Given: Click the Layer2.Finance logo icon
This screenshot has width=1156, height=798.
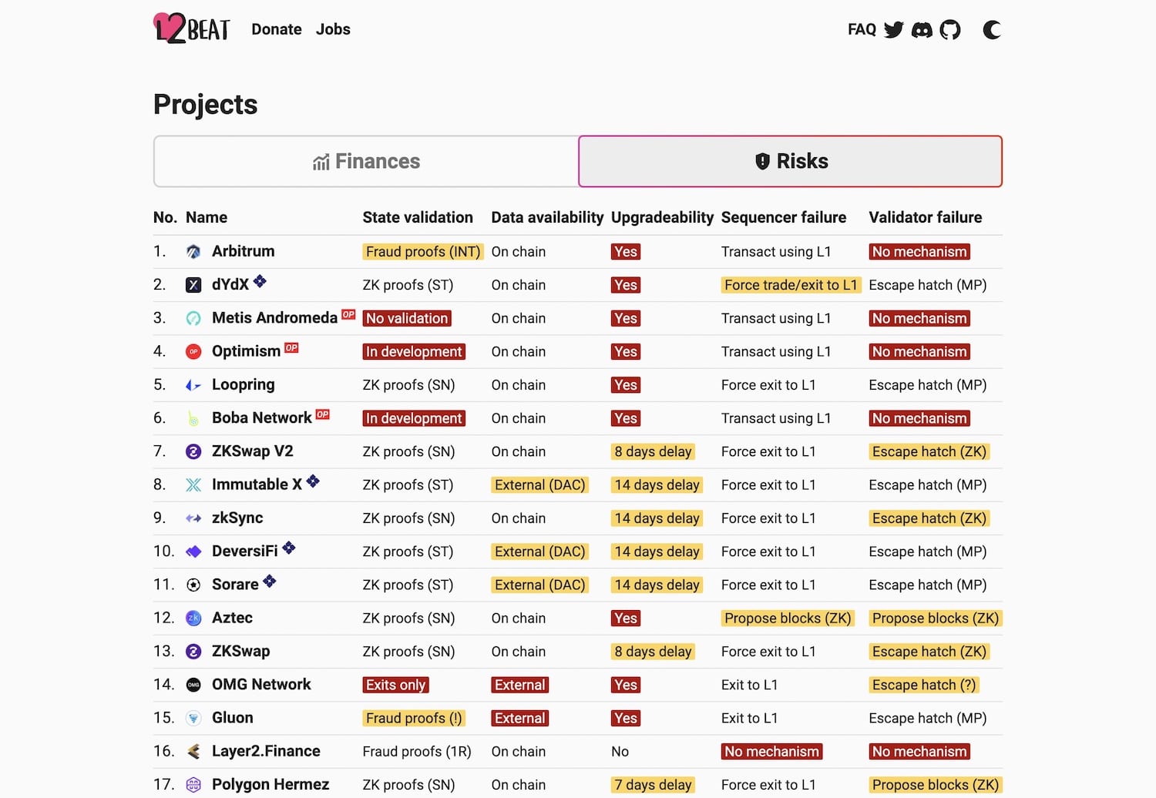Looking at the screenshot, I should point(193,752).
